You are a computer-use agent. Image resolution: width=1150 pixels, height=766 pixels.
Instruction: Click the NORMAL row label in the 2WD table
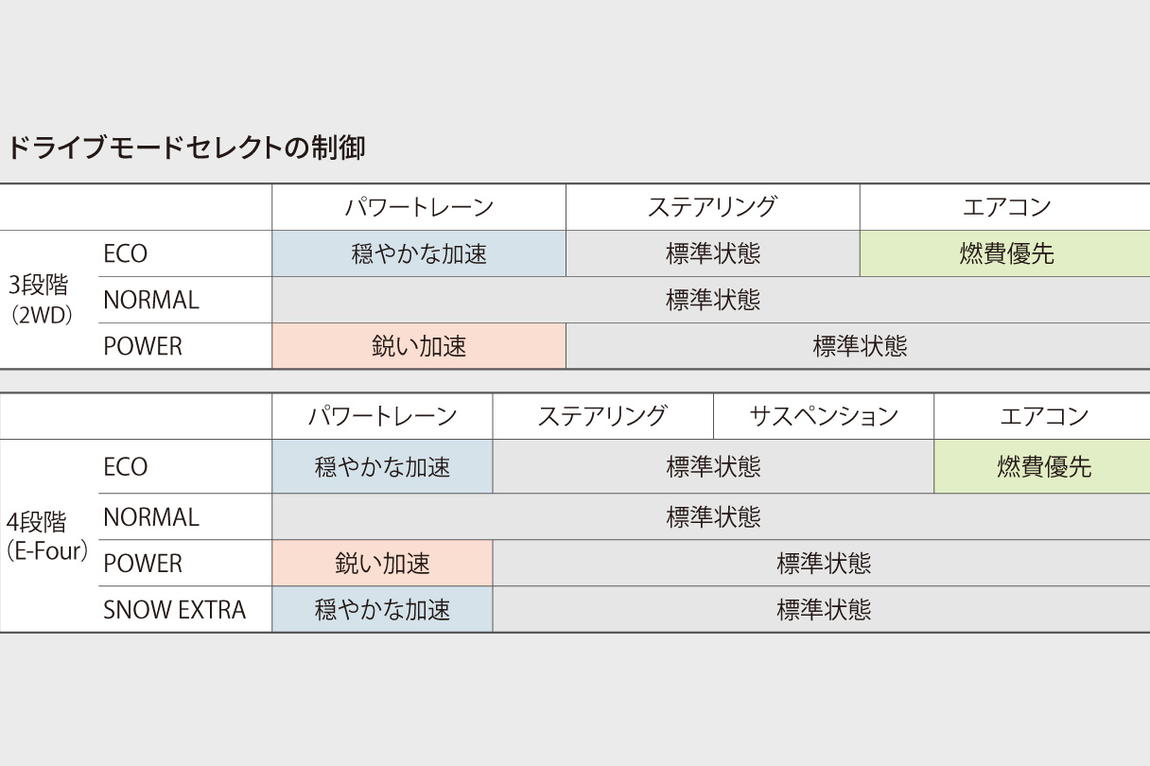tap(151, 300)
